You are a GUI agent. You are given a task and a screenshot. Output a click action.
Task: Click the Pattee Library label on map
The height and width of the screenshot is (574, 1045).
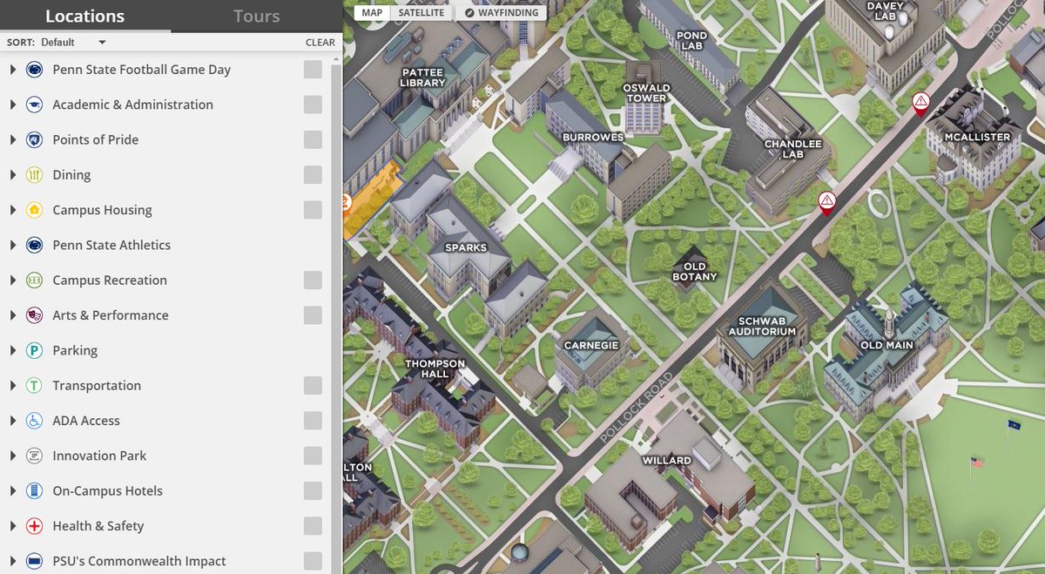coord(423,78)
